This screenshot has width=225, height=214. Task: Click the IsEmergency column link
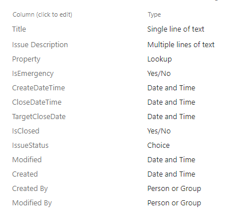[33, 74]
